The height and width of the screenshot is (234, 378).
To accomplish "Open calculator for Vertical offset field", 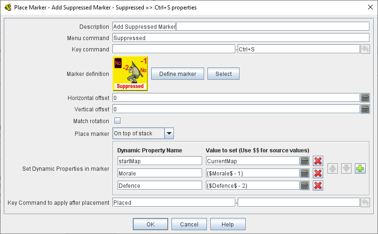I will click(365, 109).
